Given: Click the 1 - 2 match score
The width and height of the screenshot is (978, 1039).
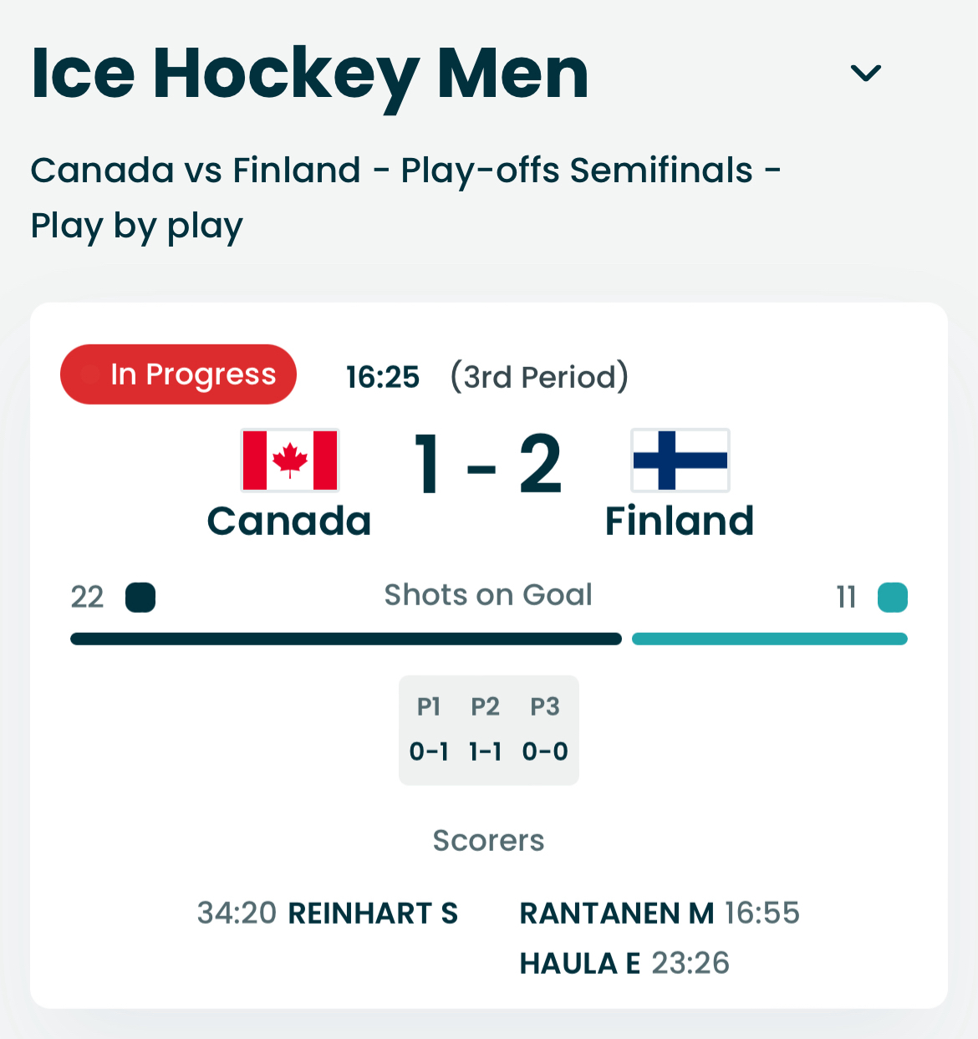Looking at the screenshot, I should tap(488, 465).
